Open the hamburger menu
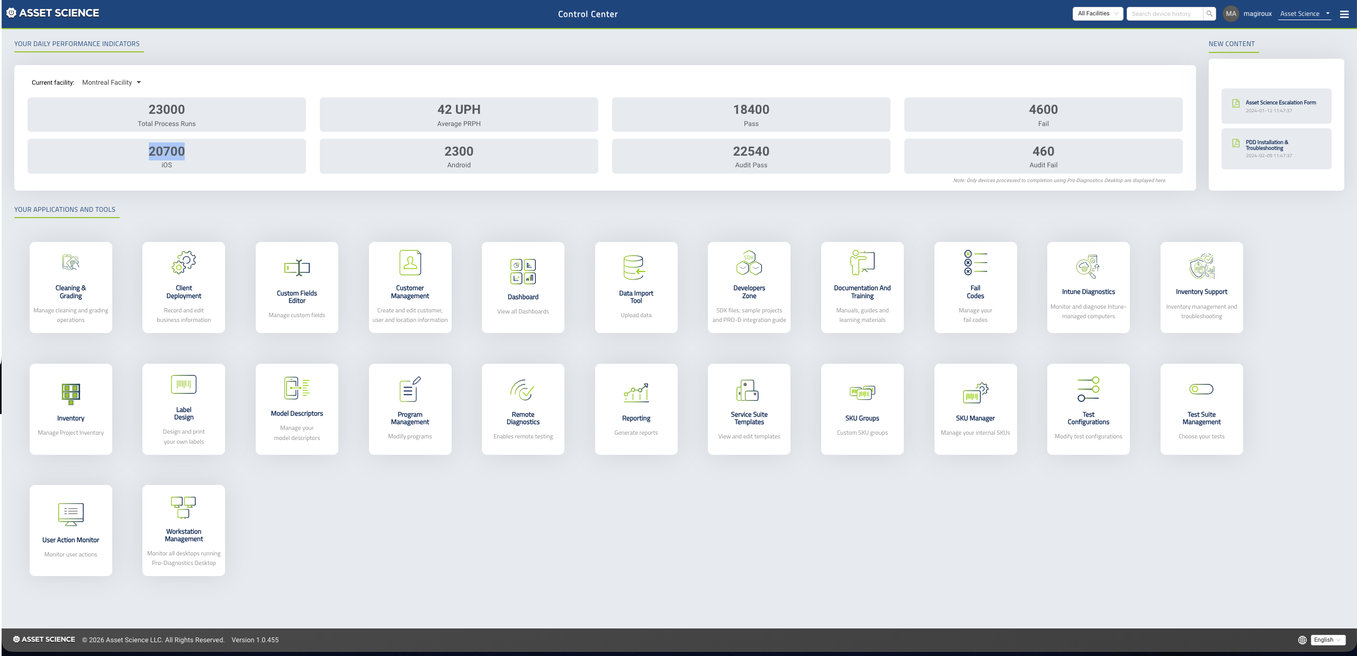Screen dimensions: 1357x656 [x=1344, y=14]
